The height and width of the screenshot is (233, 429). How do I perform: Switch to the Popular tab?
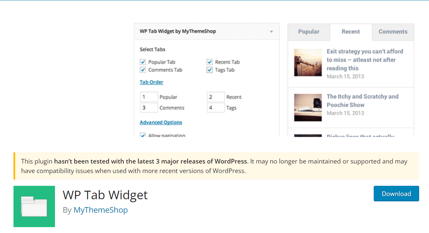(x=308, y=31)
